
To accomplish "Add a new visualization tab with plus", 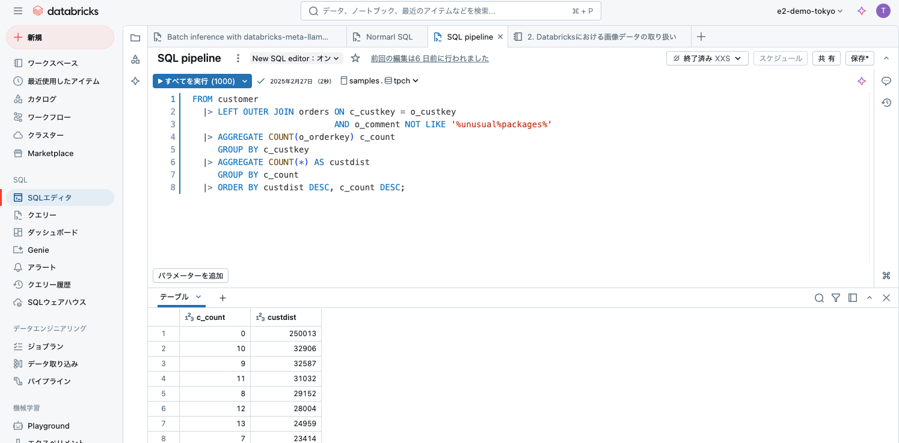I will tap(222, 298).
